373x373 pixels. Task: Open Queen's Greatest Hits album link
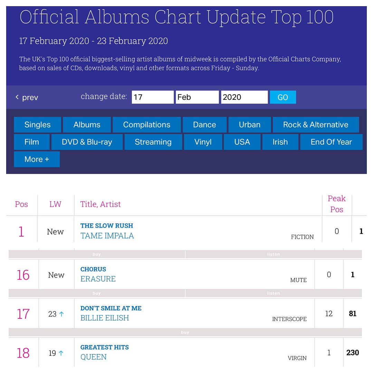[105, 347]
